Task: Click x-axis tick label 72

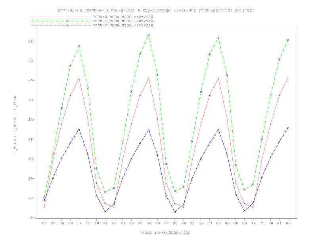Action: [253, 223]
